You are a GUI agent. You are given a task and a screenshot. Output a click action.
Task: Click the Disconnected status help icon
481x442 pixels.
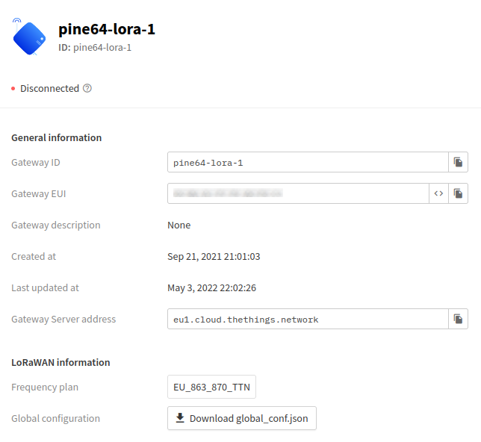coord(87,88)
